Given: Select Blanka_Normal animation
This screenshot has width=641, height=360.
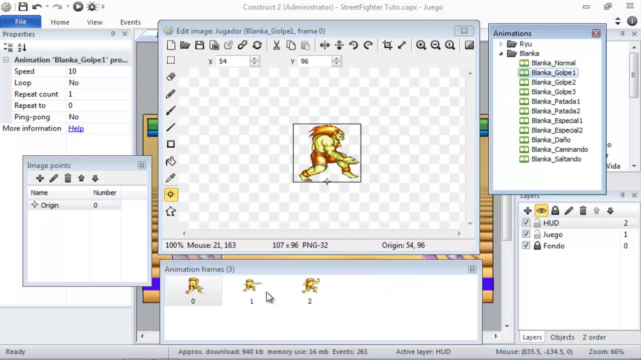Looking at the screenshot, I should (553, 63).
